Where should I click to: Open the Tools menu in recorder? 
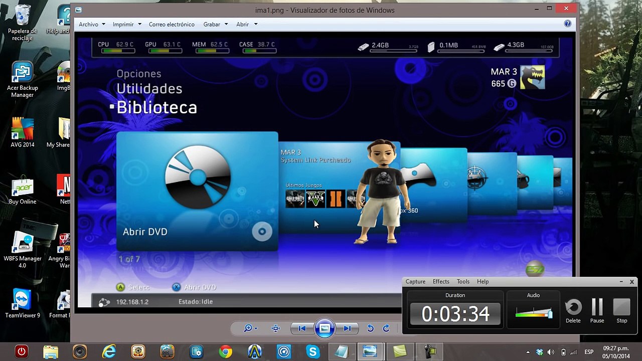click(463, 281)
